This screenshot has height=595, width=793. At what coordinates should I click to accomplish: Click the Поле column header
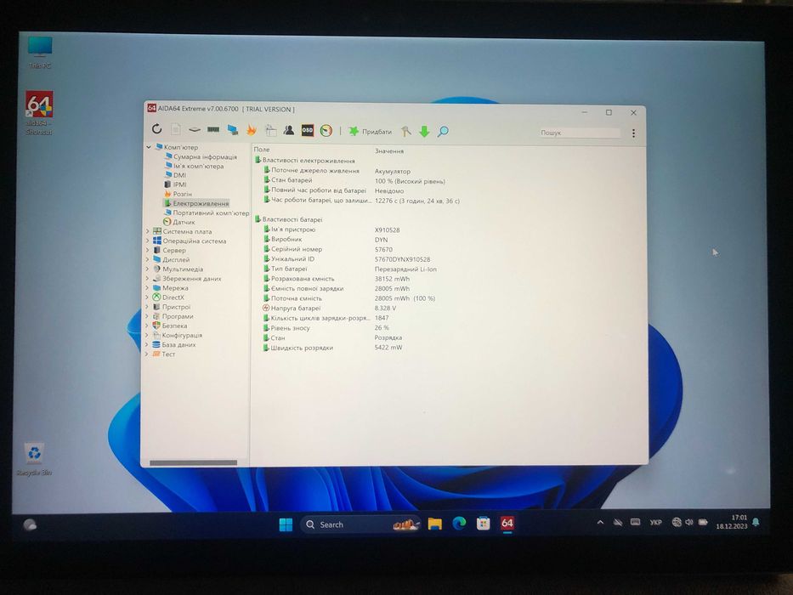click(x=262, y=150)
